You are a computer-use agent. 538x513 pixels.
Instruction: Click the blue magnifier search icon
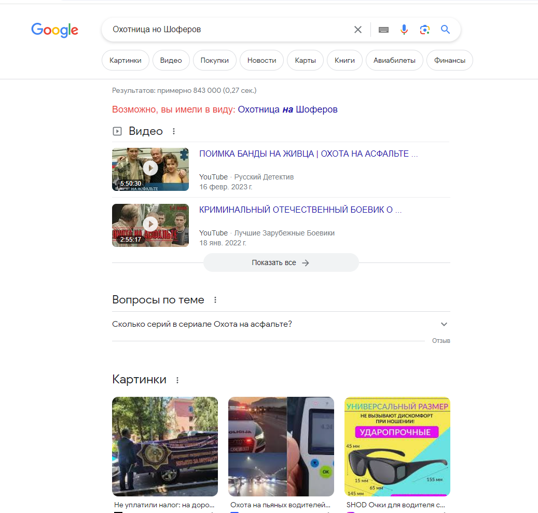445,30
